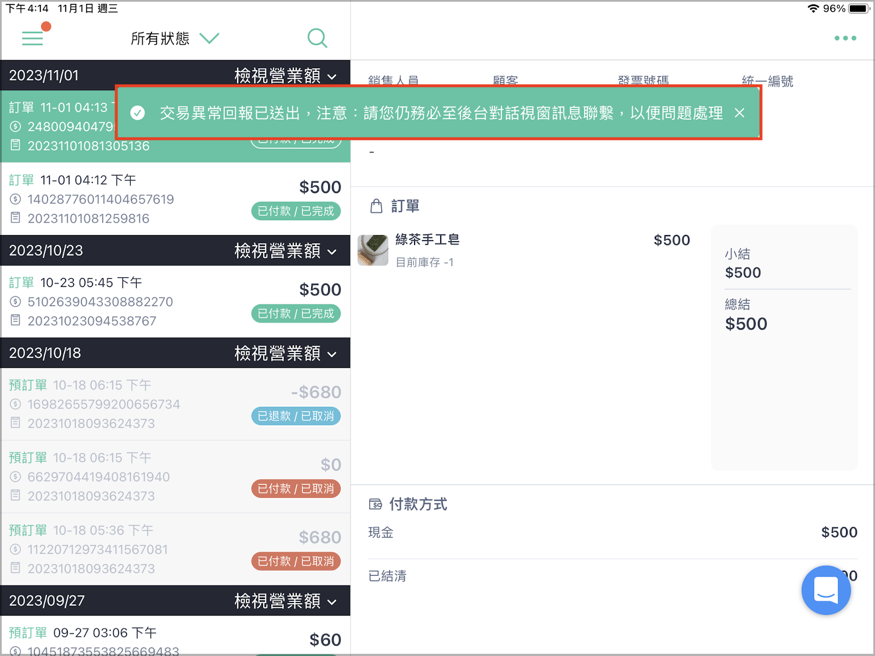Click the shopping bag icon beside 訂單
Image resolution: width=875 pixels, height=656 pixels.
[x=376, y=206]
